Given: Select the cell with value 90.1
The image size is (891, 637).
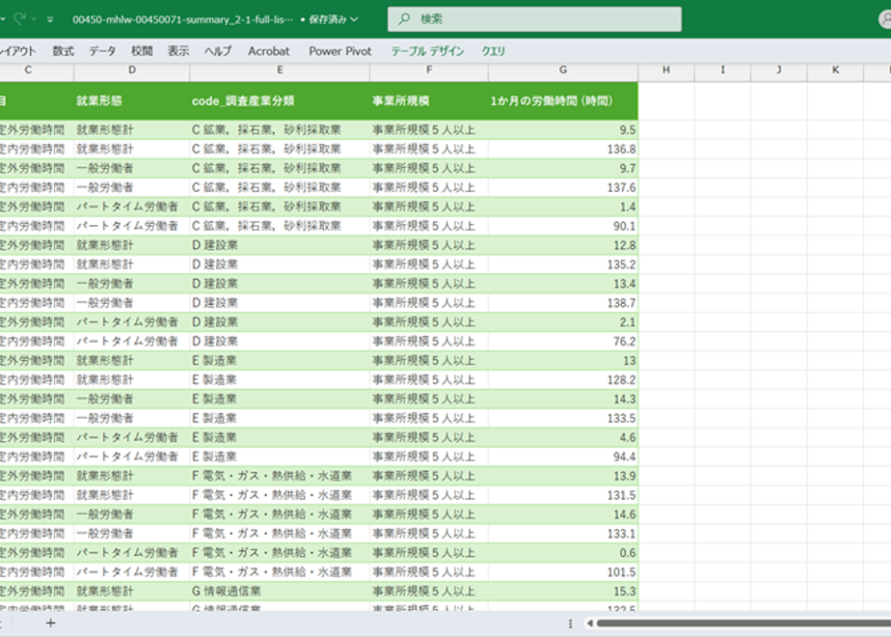Looking at the screenshot, I should coord(562,226).
